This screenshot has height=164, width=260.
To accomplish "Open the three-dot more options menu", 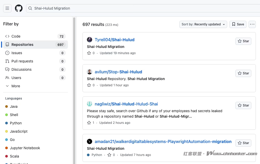I will (x=252, y=24).
